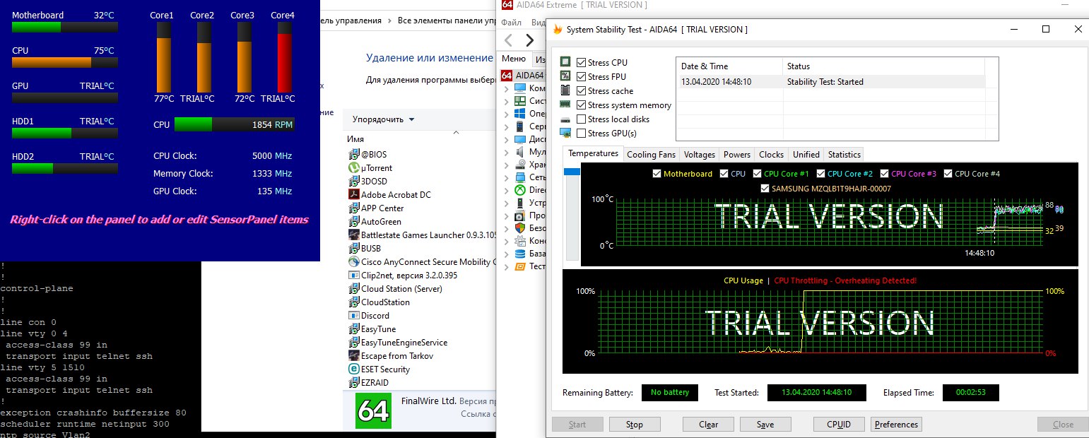Click the security shield icon in the AIDA64 tree
This screenshot has height=438, width=1089.
click(x=521, y=228)
